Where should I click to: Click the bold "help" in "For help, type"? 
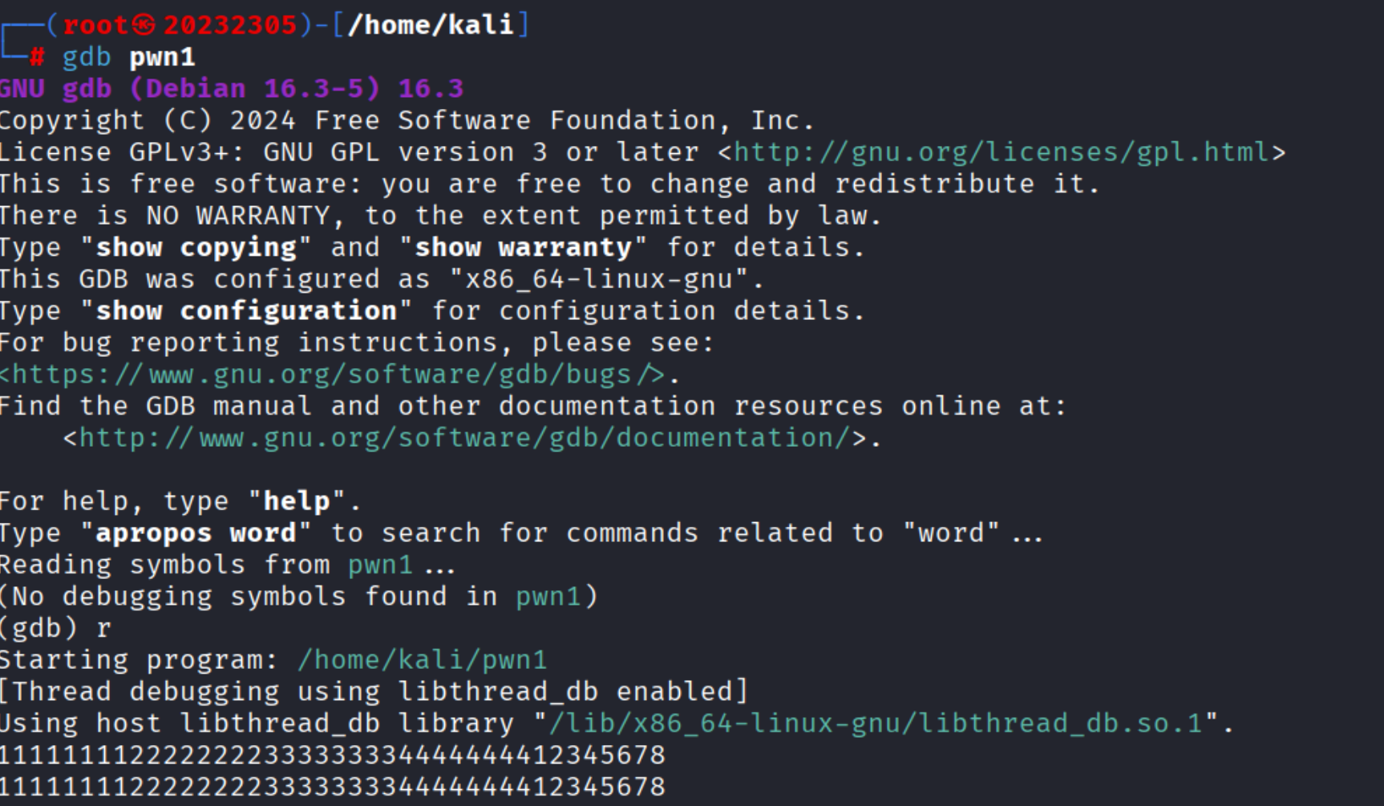pyautogui.click(x=297, y=502)
